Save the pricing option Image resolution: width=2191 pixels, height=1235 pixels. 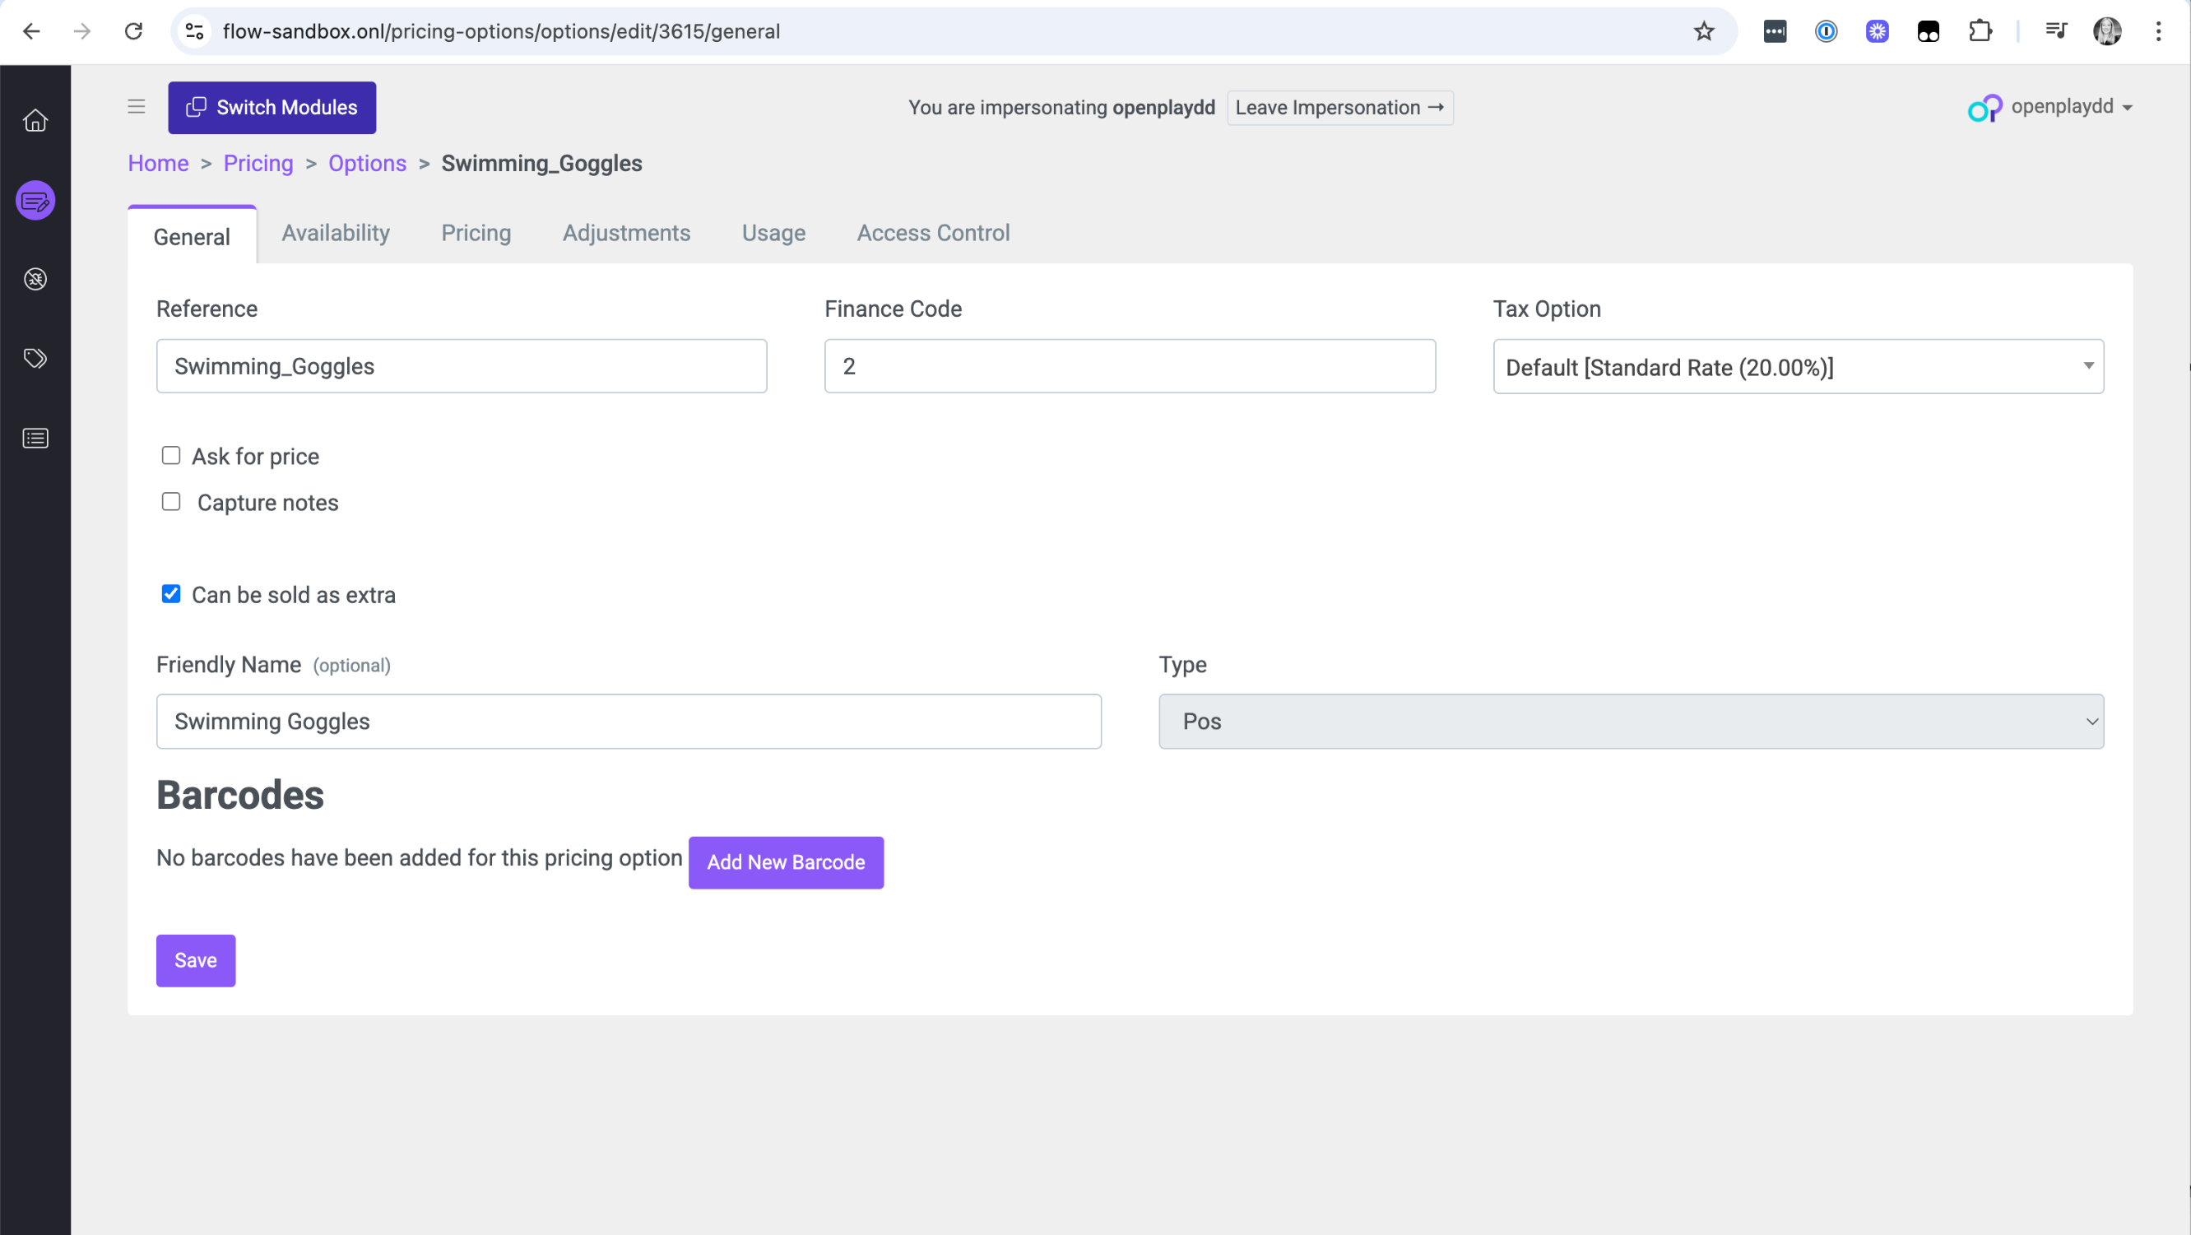tap(196, 960)
